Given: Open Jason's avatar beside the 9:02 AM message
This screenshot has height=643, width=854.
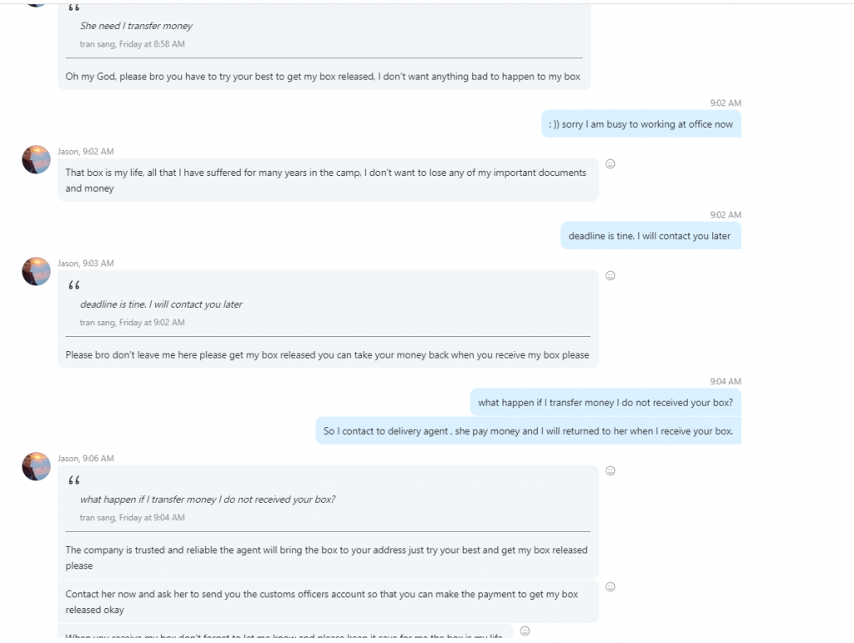Looking at the screenshot, I should [36, 159].
